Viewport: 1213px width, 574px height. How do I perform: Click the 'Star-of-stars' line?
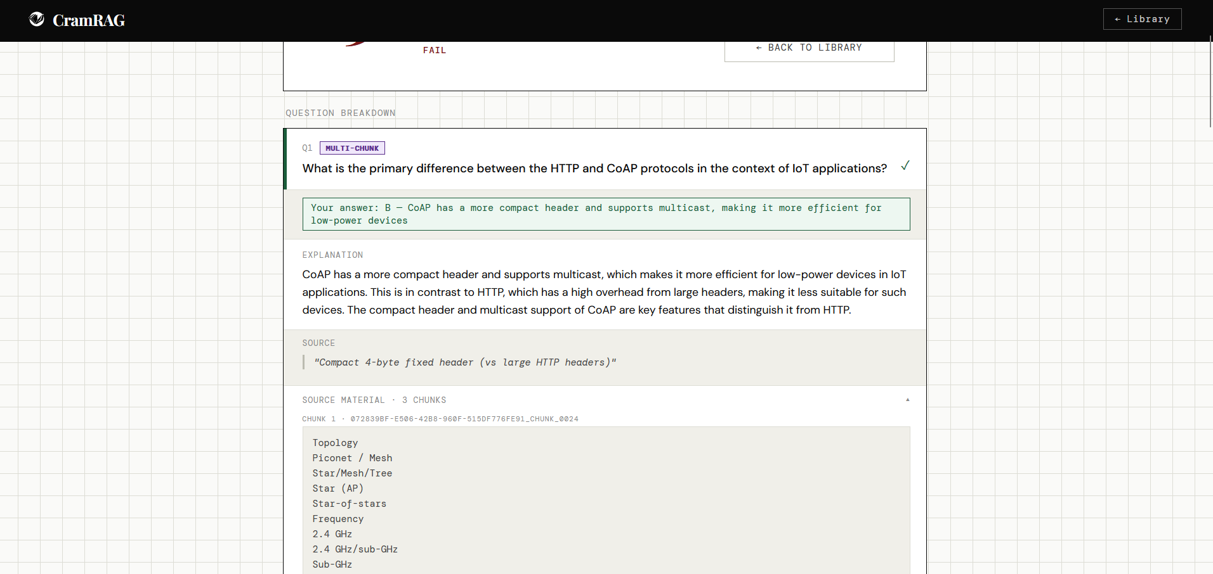(349, 504)
